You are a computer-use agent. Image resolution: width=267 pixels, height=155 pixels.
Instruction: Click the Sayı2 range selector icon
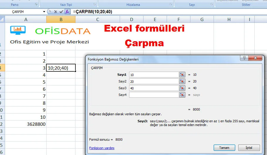click(x=182, y=81)
